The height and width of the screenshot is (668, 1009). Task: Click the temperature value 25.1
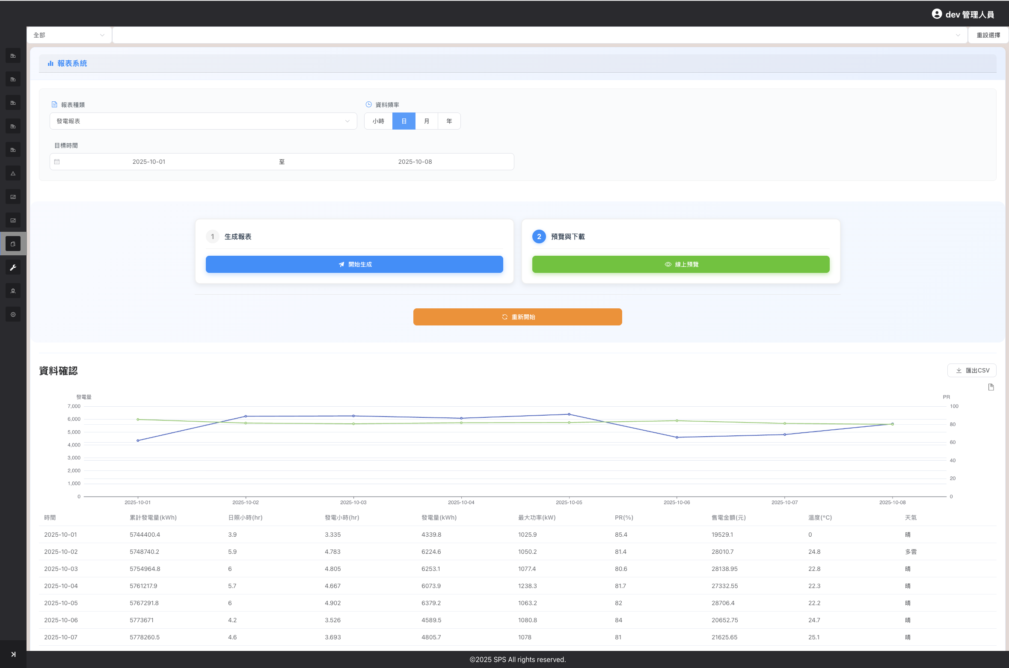coord(814,637)
